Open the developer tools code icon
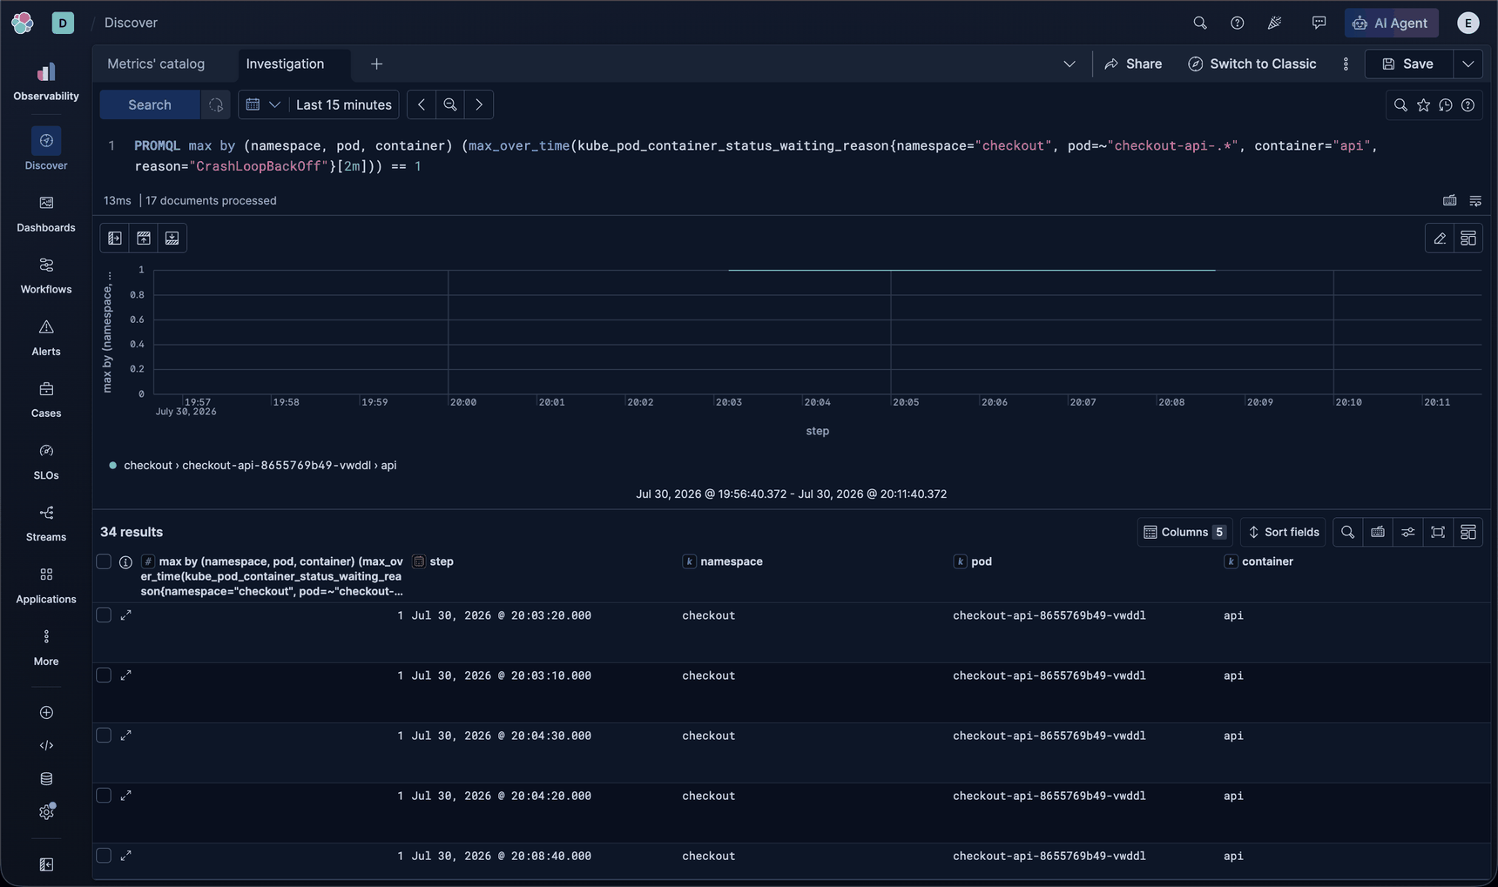Screen dimensions: 1498x887 (46, 746)
